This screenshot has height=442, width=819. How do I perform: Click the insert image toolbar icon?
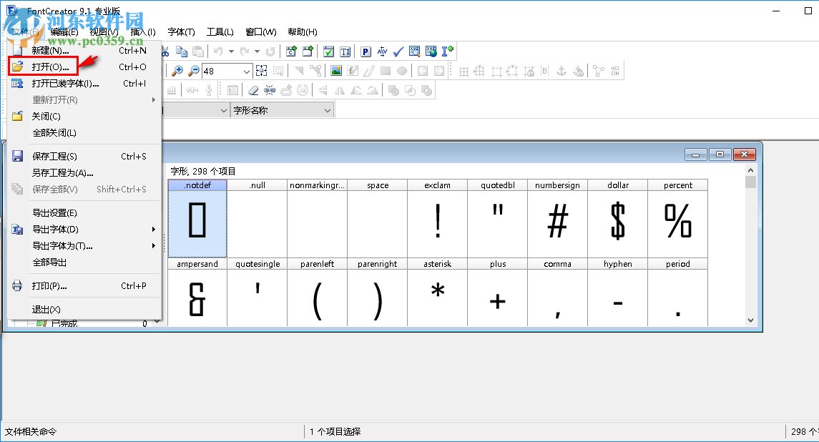[x=335, y=69]
